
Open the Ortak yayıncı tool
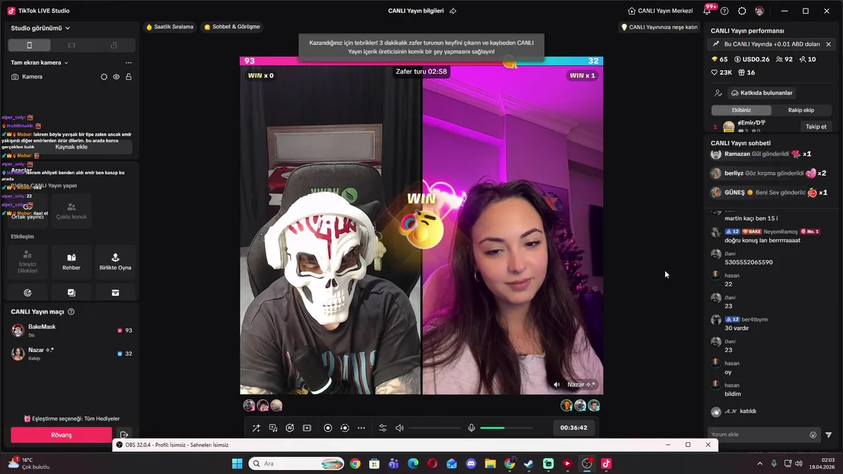pyautogui.click(x=28, y=211)
